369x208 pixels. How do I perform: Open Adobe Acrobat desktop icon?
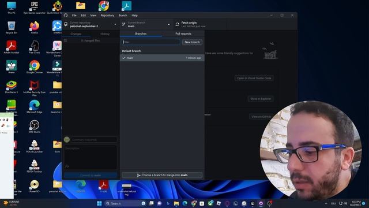tap(12, 47)
